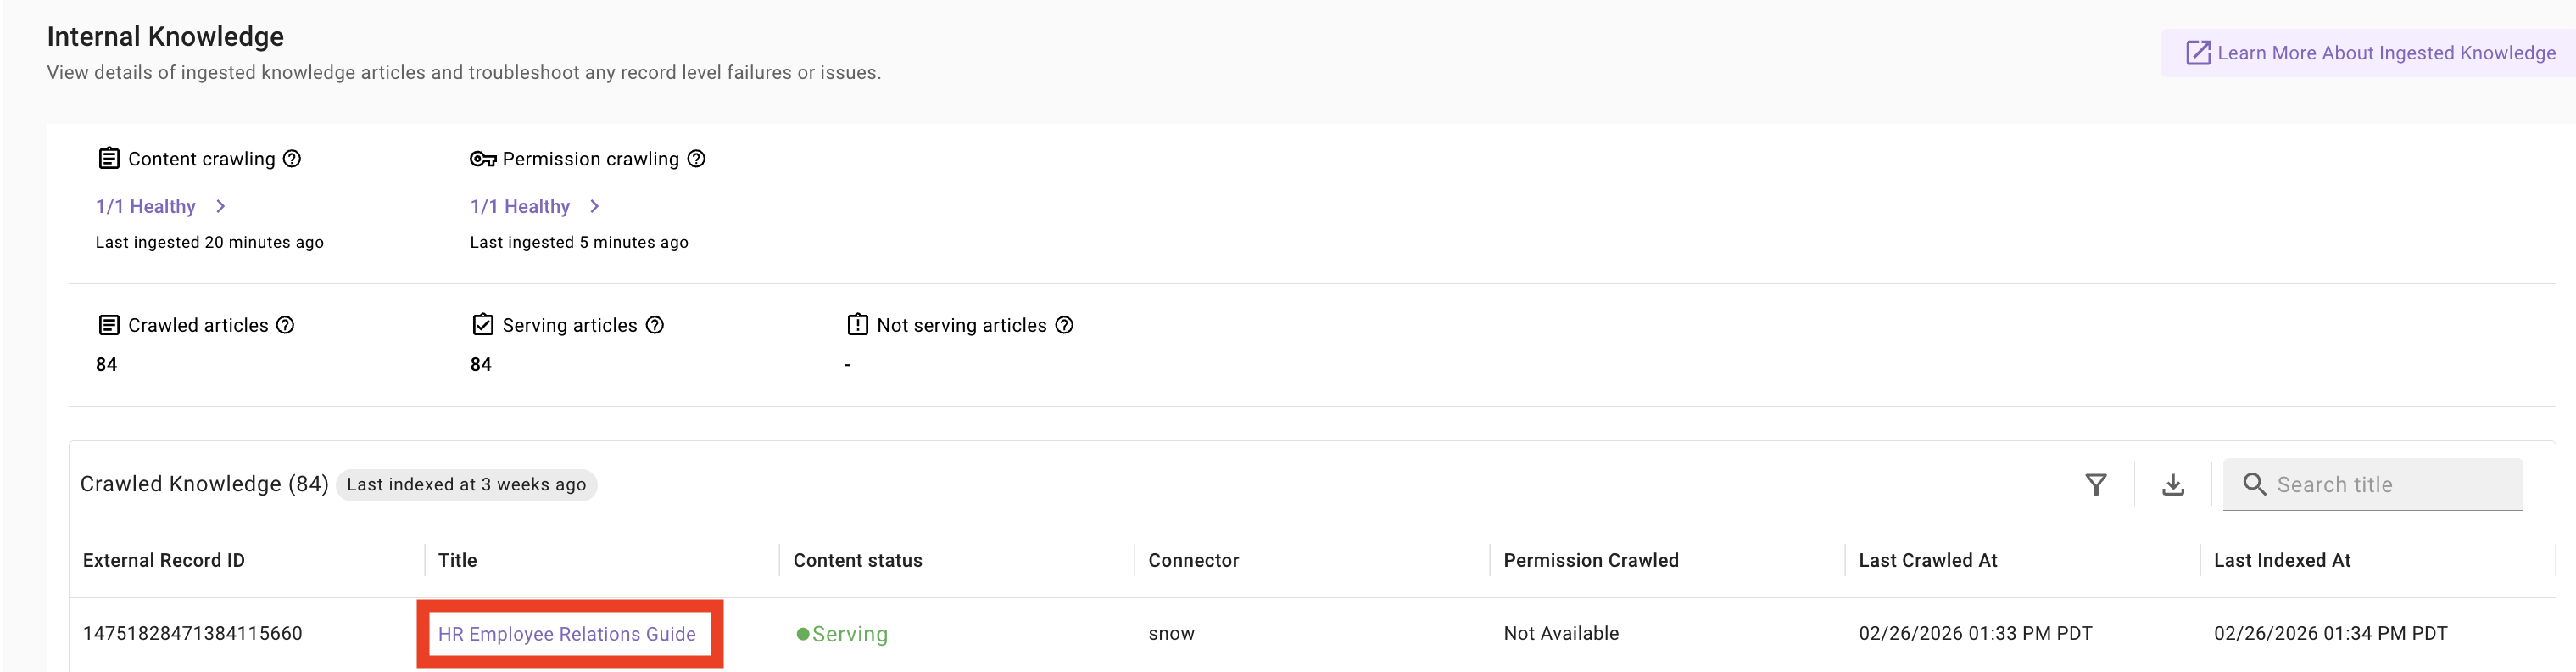The height and width of the screenshot is (672, 2576).
Task: Click the Title column header
Action: pyautogui.click(x=457, y=560)
